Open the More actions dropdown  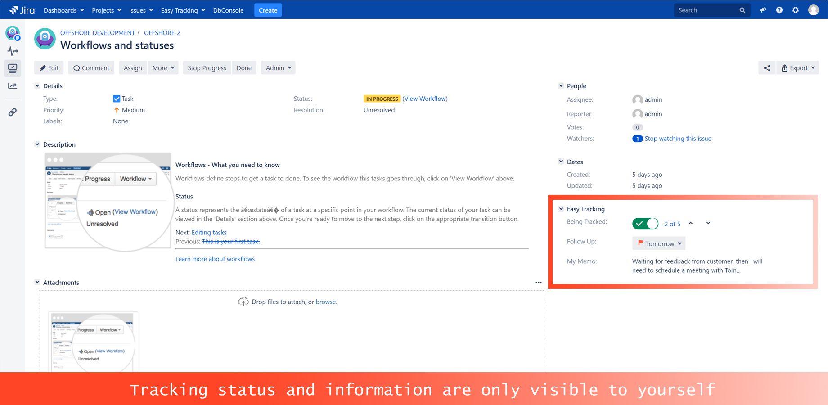163,68
